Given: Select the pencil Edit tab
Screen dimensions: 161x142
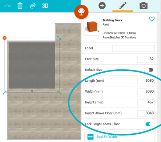Looking at the screenshot, I should coord(123,5).
